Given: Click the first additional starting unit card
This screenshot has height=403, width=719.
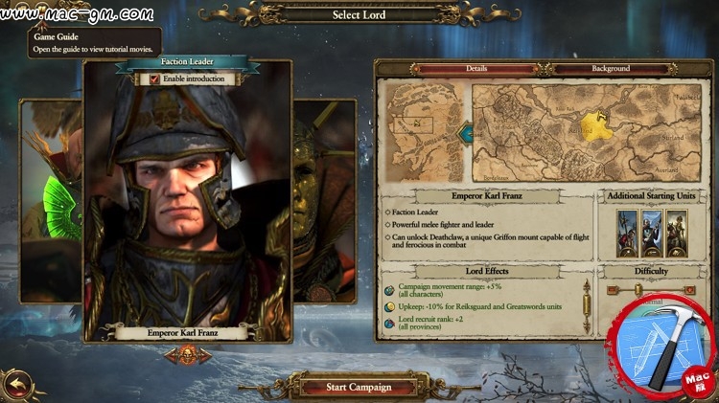Looking at the screenshot, I should click(x=627, y=234).
